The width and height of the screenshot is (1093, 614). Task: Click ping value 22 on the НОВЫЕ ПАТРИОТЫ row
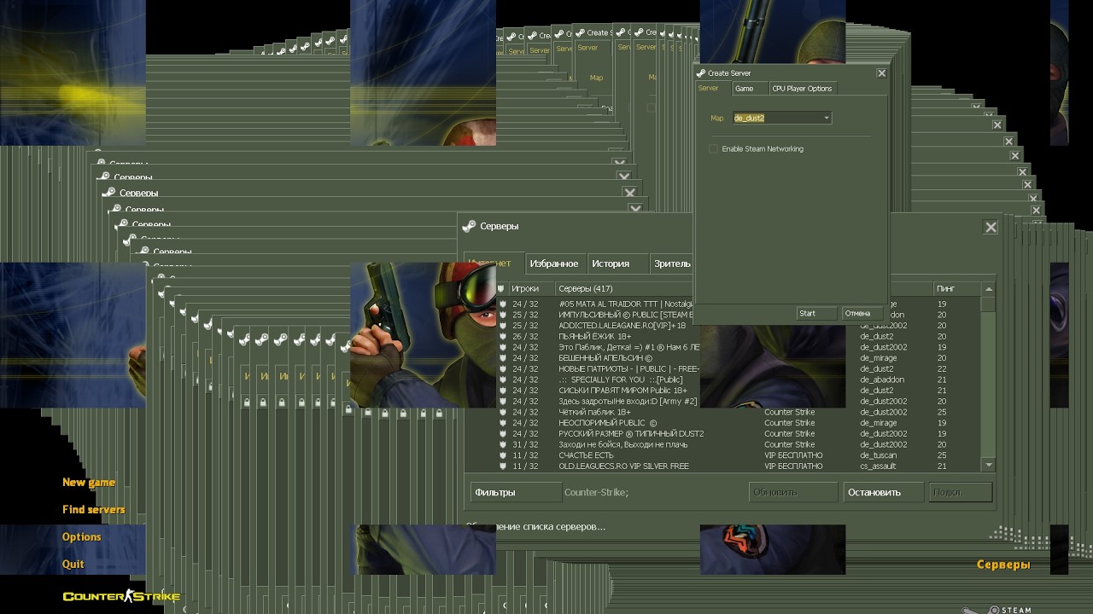pos(942,369)
